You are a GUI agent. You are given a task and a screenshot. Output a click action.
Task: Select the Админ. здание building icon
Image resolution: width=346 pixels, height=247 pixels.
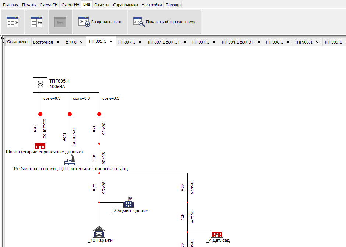[129, 202]
